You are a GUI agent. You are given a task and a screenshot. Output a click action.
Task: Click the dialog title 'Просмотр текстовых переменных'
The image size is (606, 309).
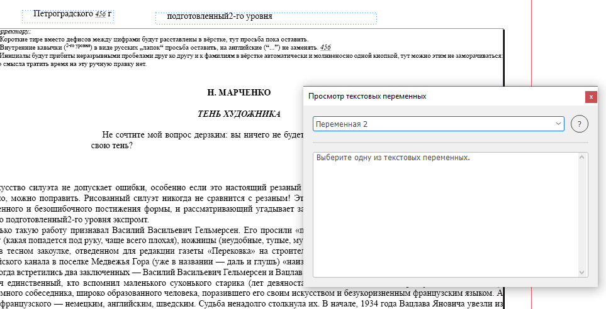tap(367, 96)
